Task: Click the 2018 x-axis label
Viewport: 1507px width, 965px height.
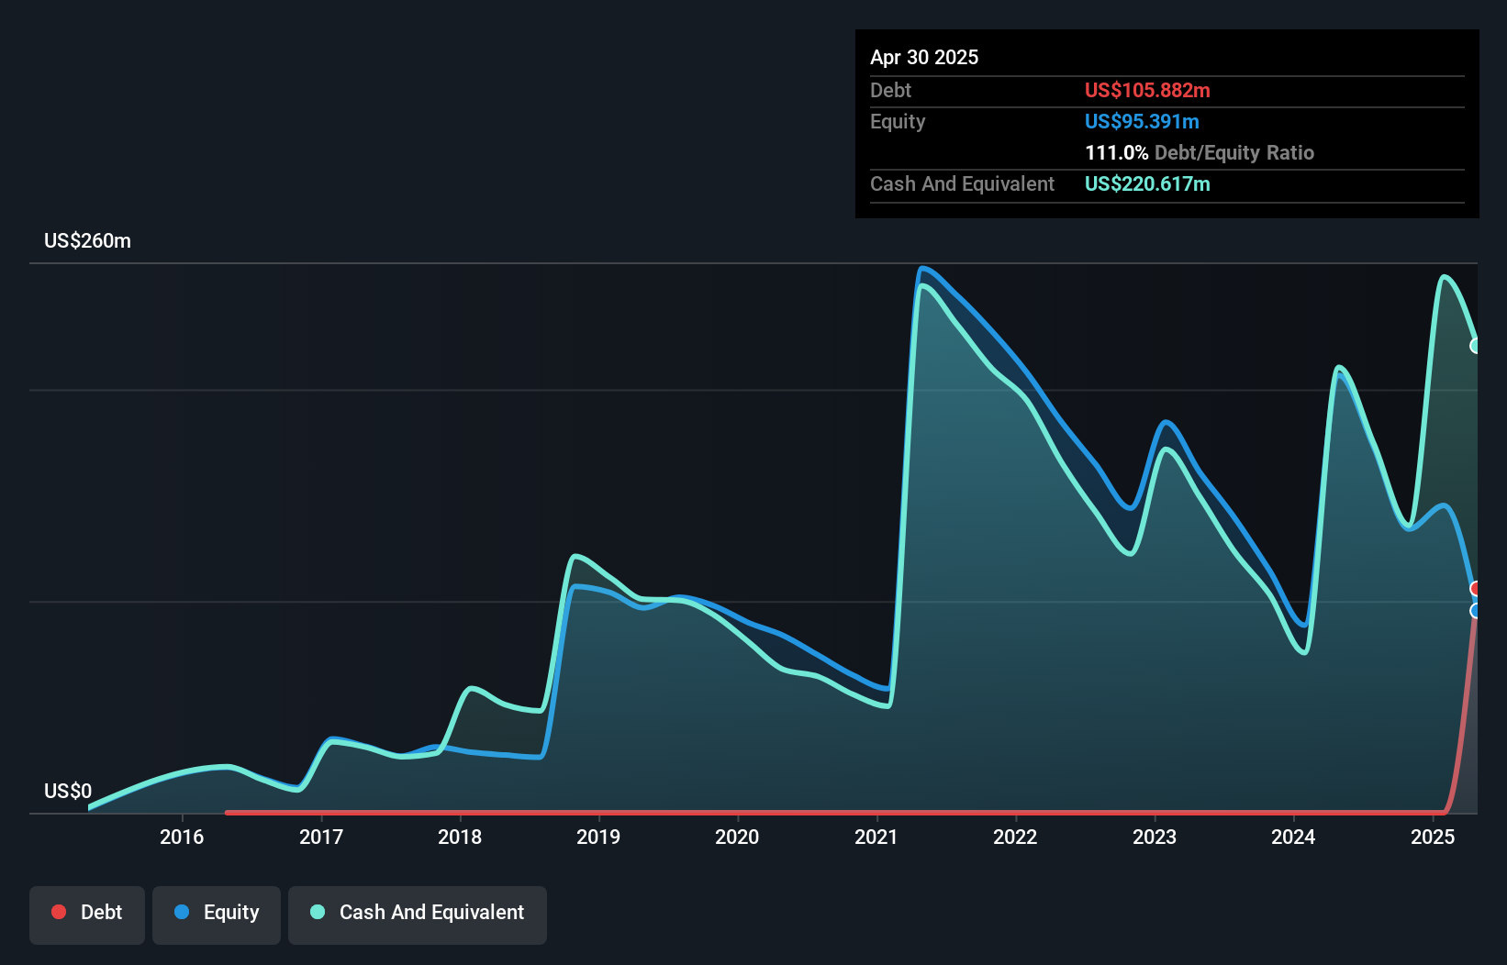Action: (460, 837)
